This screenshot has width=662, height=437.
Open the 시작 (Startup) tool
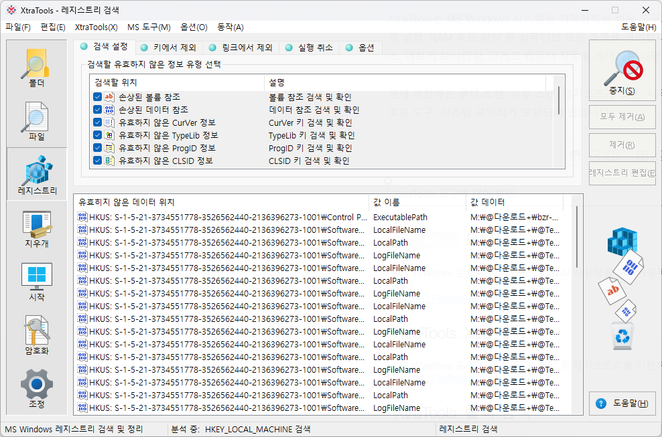(37, 281)
